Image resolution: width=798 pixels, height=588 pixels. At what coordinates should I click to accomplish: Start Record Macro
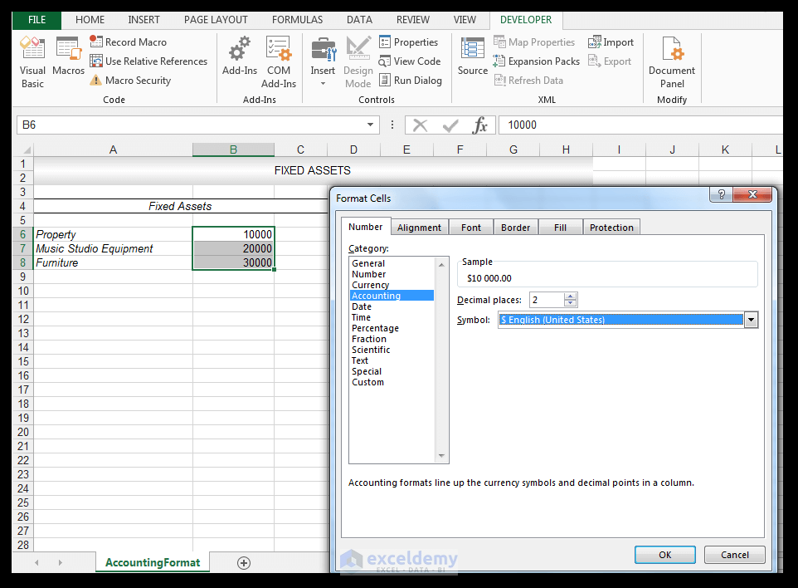tap(129, 42)
